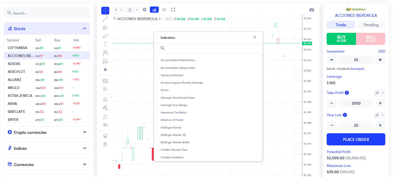Screen dimensions: 393x177
Task: Toggle hide all drawings eye icon
Action: [x=105, y=125]
